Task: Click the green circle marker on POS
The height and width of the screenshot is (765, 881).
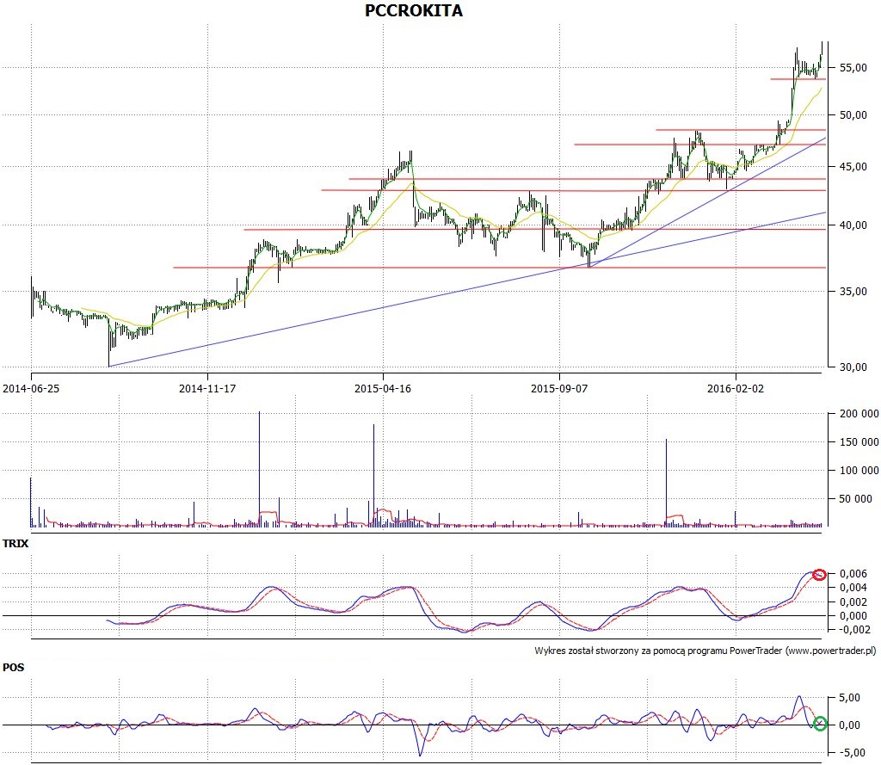Action: click(820, 724)
